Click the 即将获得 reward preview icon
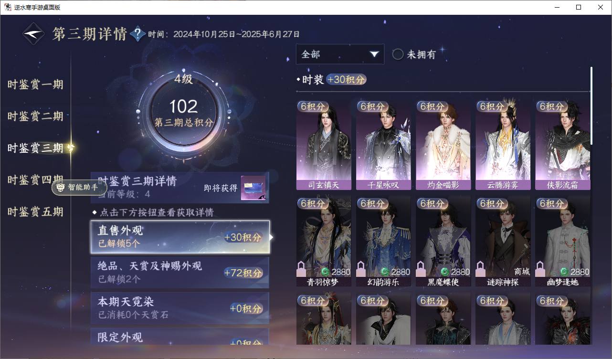Viewport: 612px width, 359px height. pyautogui.click(x=253, y=188)
